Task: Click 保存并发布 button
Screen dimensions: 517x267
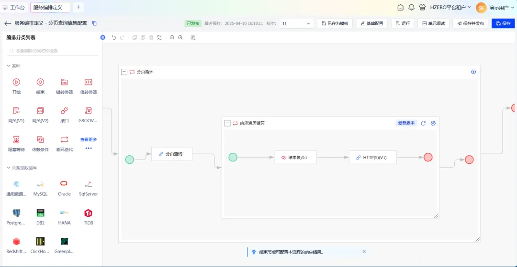Action: click(470, 24)
